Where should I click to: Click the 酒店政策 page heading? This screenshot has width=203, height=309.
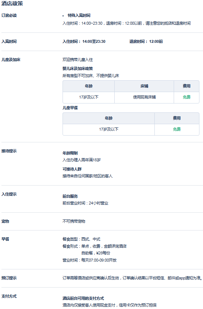(12, 4)
